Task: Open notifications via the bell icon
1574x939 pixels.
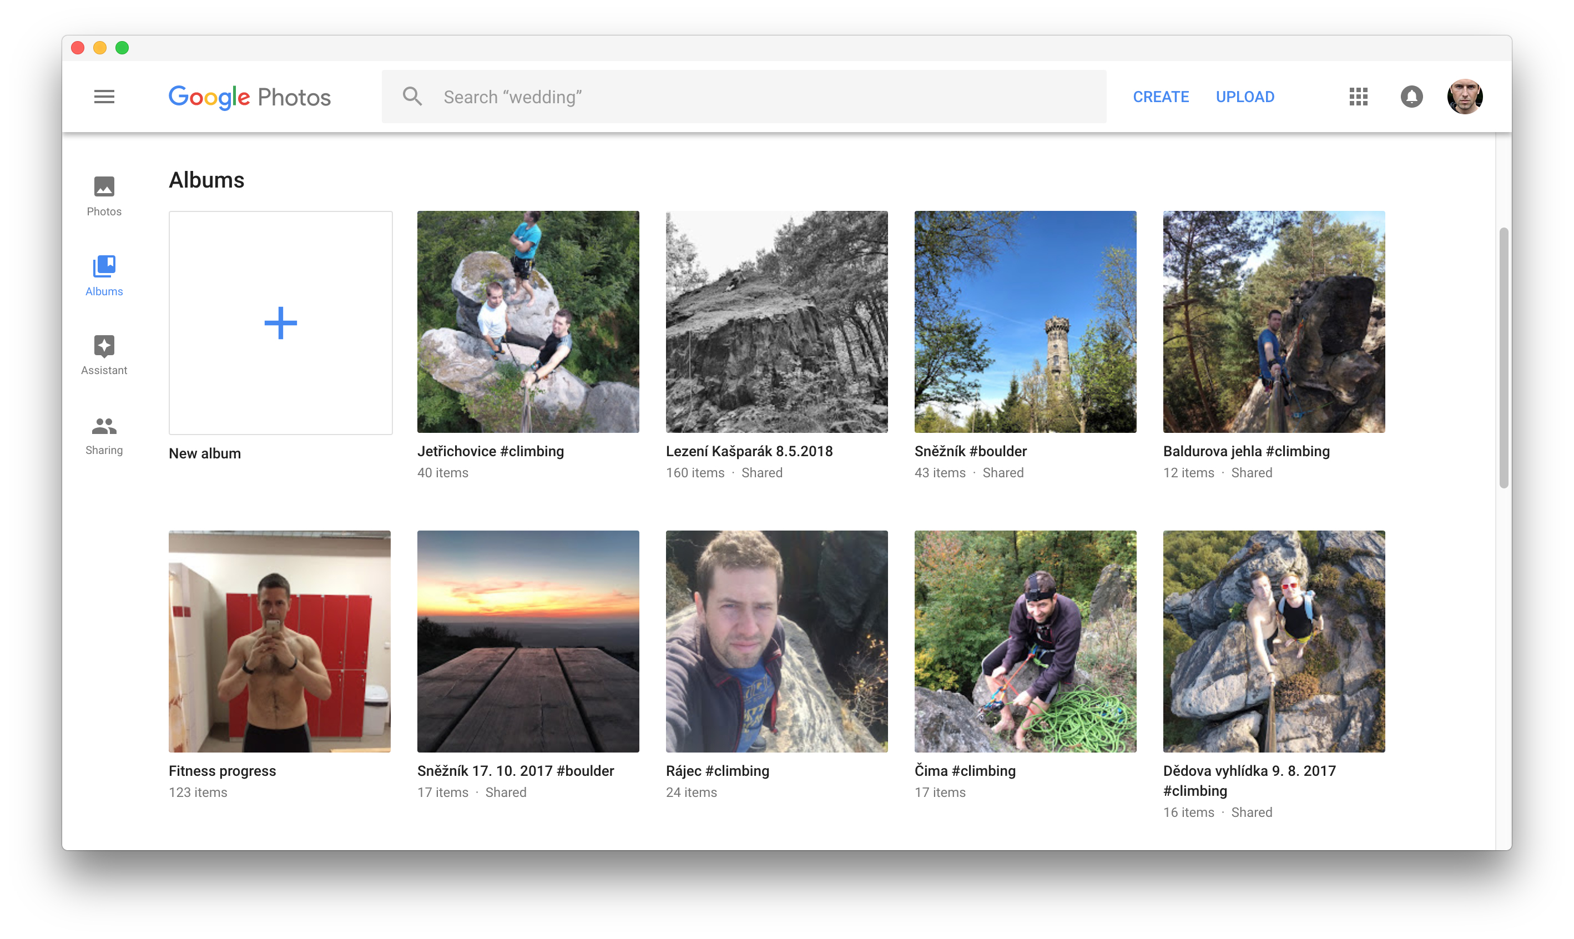Action: (1412, 96)
